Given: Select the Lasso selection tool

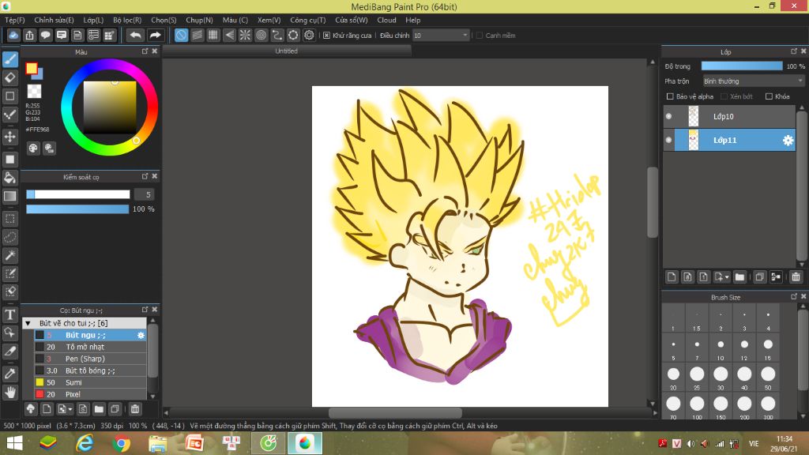Looking at the screenshot, I should [9, 237].
